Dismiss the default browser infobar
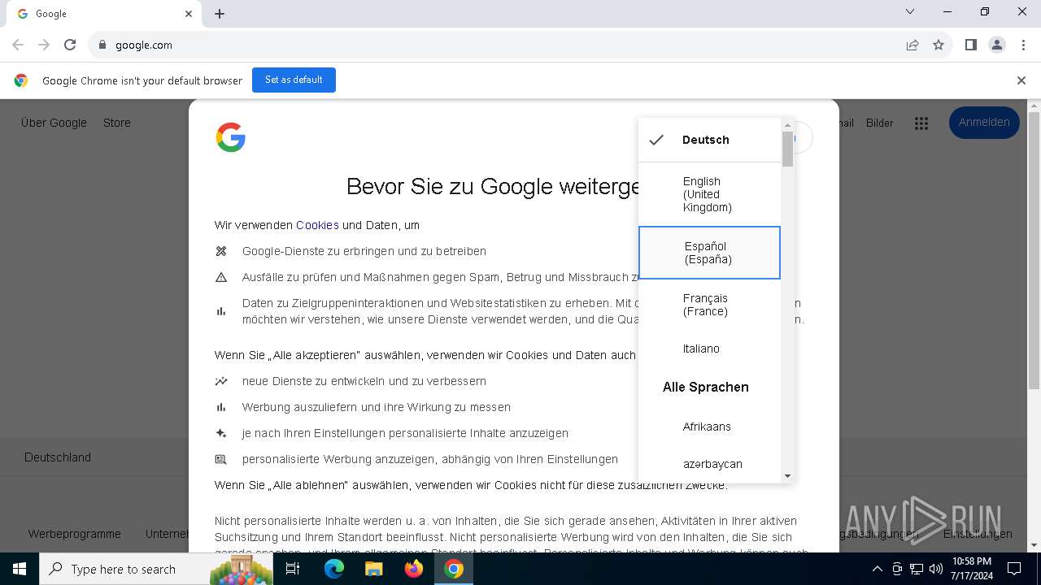This screenshot has height=585, width=1041. (x=1021, y=80)
